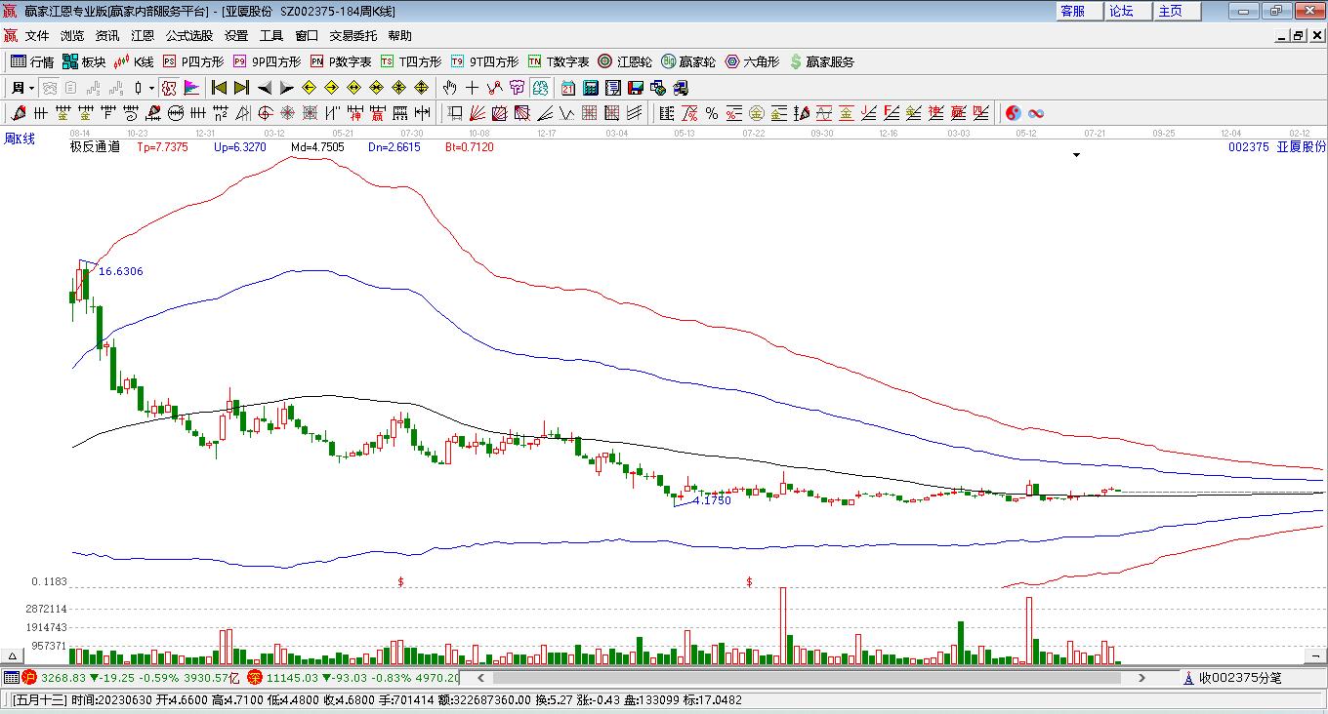This screenshot has height=714, width=1328.
Task: Open the 设置 menu
Action: click(x=236, y=36)
